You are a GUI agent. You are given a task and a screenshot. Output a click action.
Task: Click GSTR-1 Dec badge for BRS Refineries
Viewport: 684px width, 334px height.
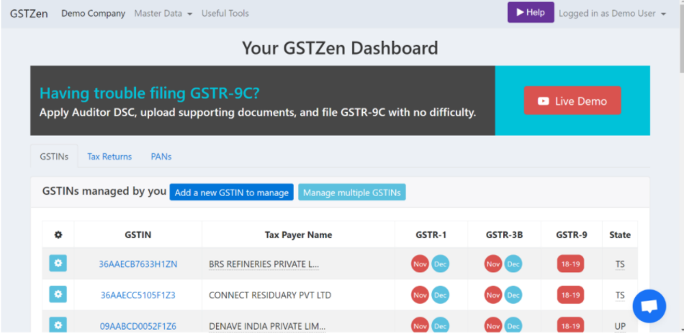click(x=440, y=264)
